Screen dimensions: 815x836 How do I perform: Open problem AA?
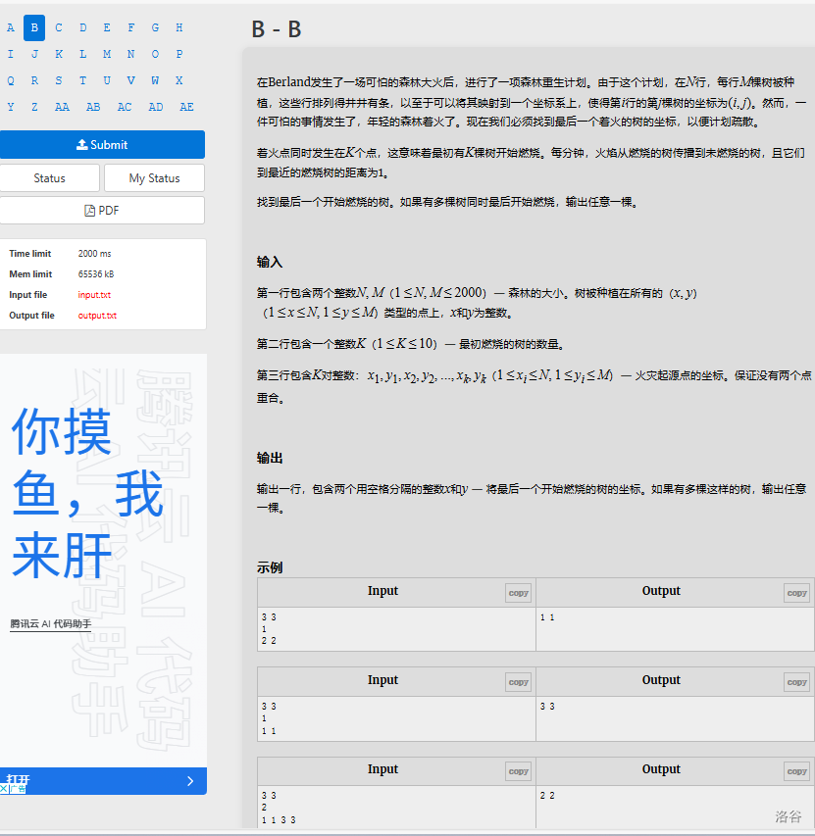coord(62,107)
